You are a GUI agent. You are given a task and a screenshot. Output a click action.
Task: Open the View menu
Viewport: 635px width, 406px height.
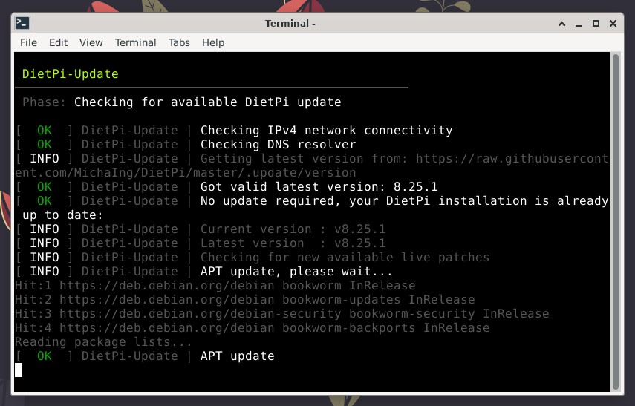(x=91, y=42)
